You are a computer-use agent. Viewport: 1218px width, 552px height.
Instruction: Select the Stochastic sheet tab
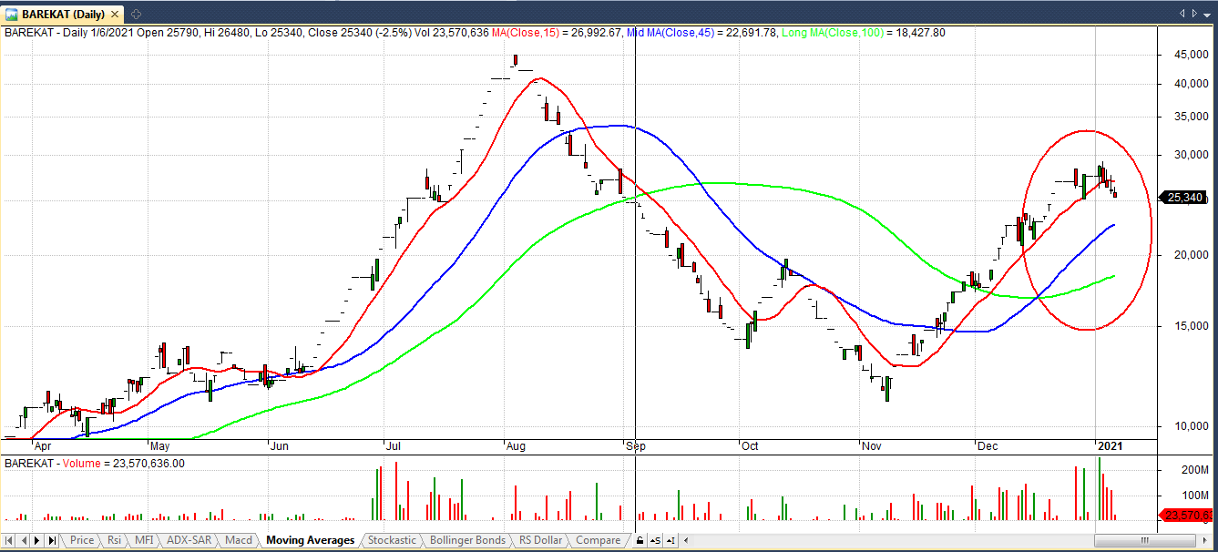(x=391, y=540)
